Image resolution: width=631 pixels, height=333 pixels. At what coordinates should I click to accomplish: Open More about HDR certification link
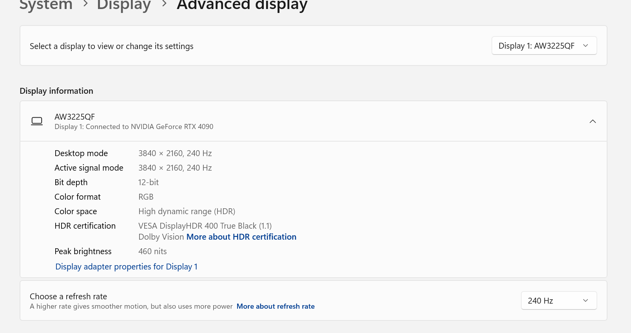241,237
